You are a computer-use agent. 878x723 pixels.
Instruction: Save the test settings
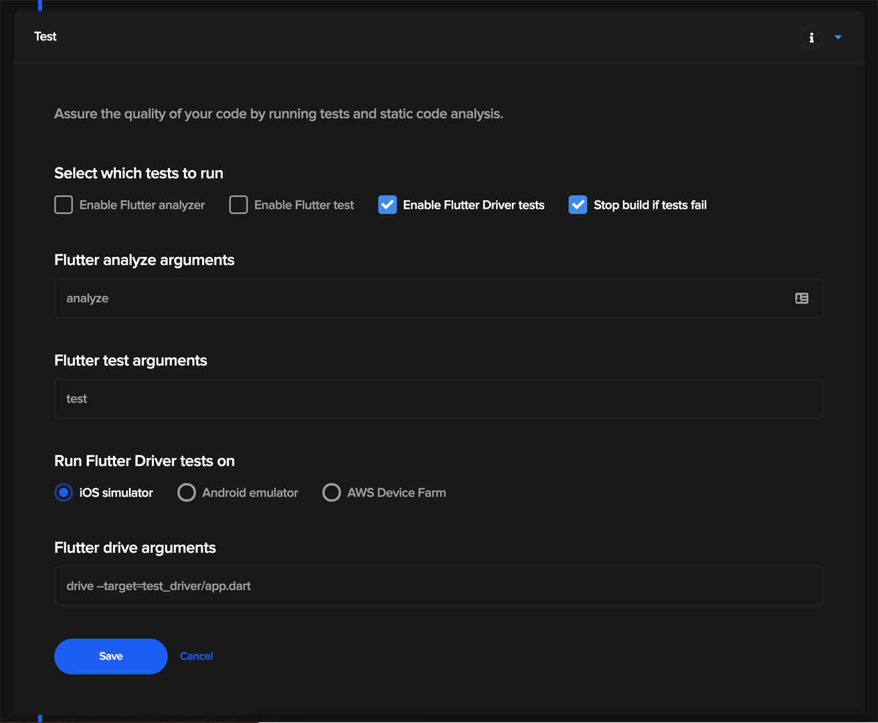(111, 656)
